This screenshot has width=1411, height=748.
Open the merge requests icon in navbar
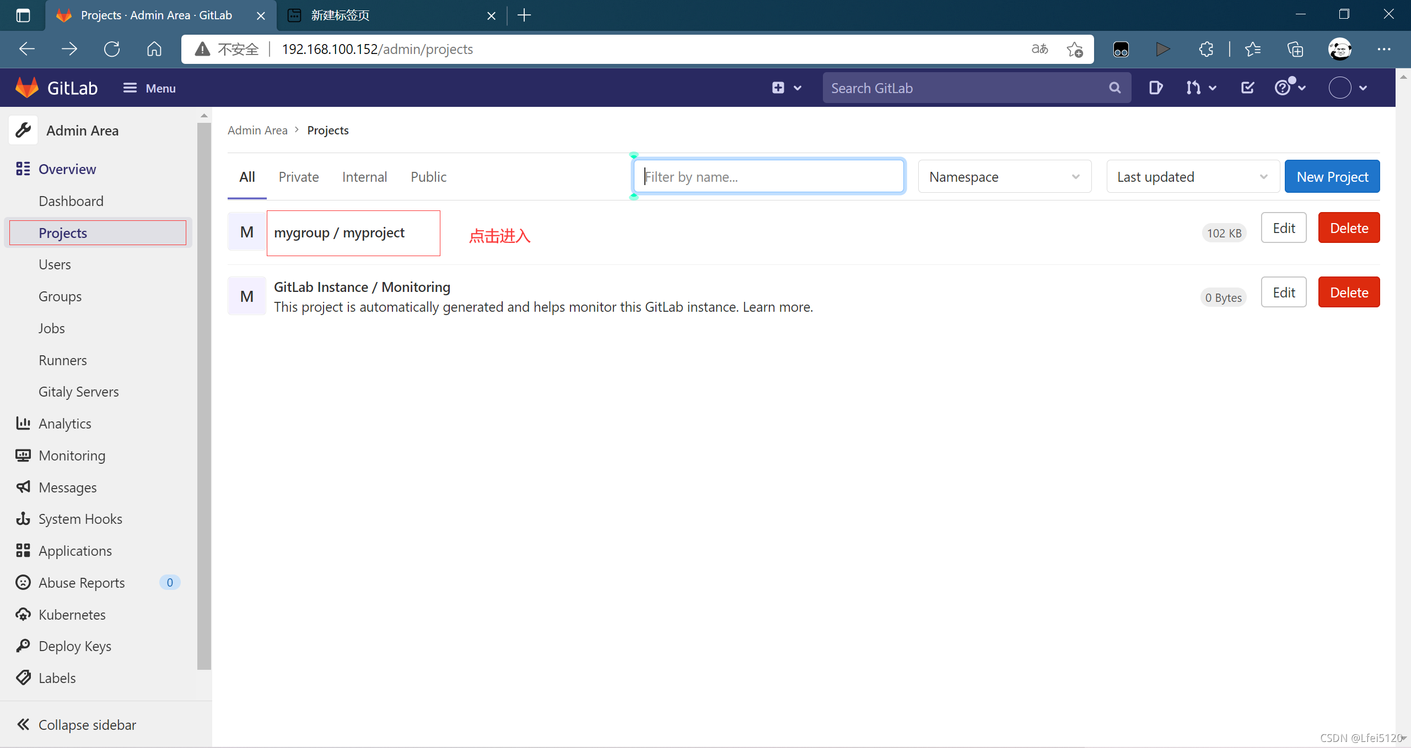(1194, 88)
